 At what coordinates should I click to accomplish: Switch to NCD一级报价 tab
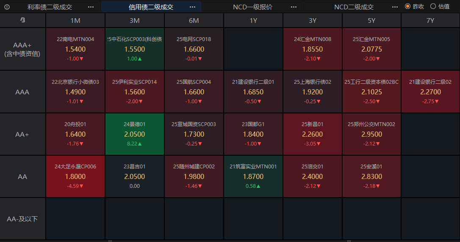pos(252,7)
